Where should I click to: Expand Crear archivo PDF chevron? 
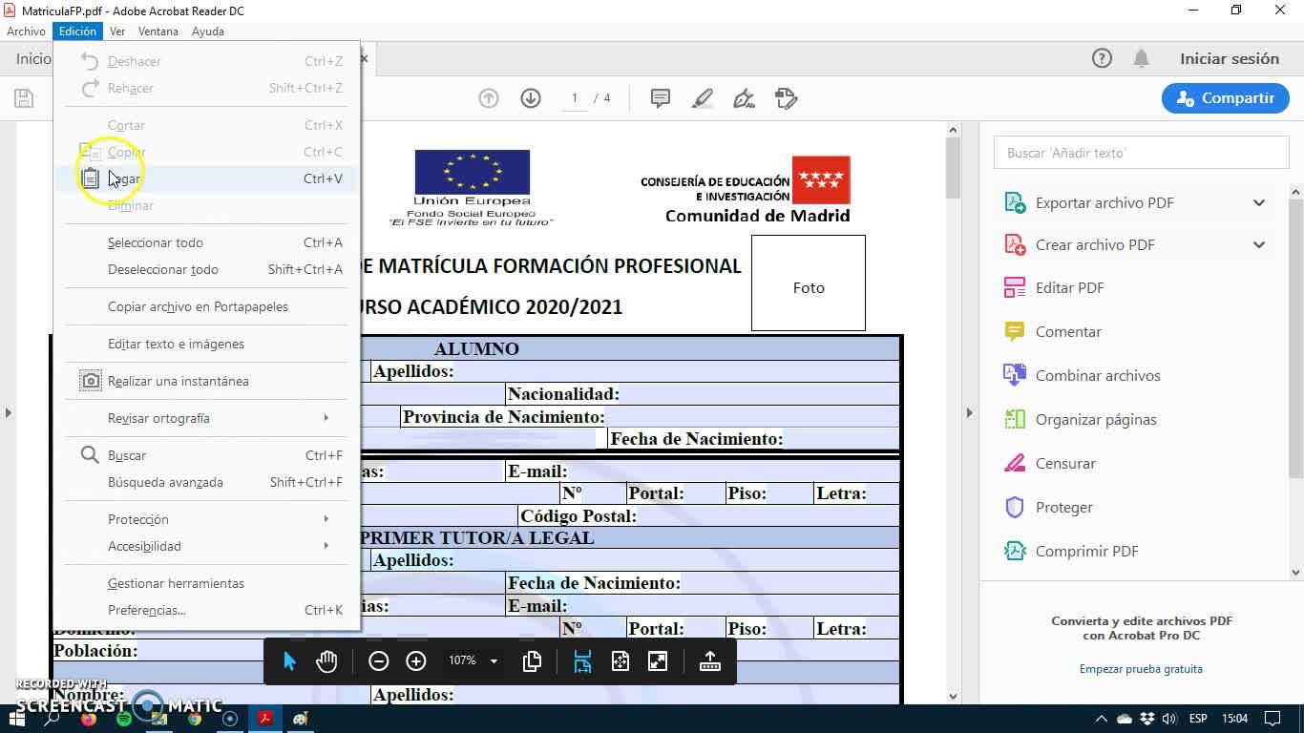coord(1259,244)
